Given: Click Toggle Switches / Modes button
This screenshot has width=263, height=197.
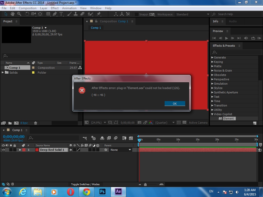Looking at the screenshot, I should pos(85,184).
